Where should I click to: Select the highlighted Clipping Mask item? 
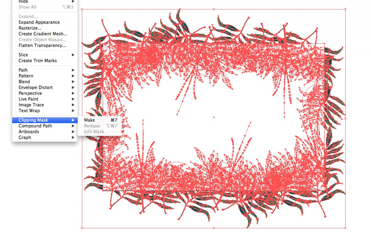point(45,120)
